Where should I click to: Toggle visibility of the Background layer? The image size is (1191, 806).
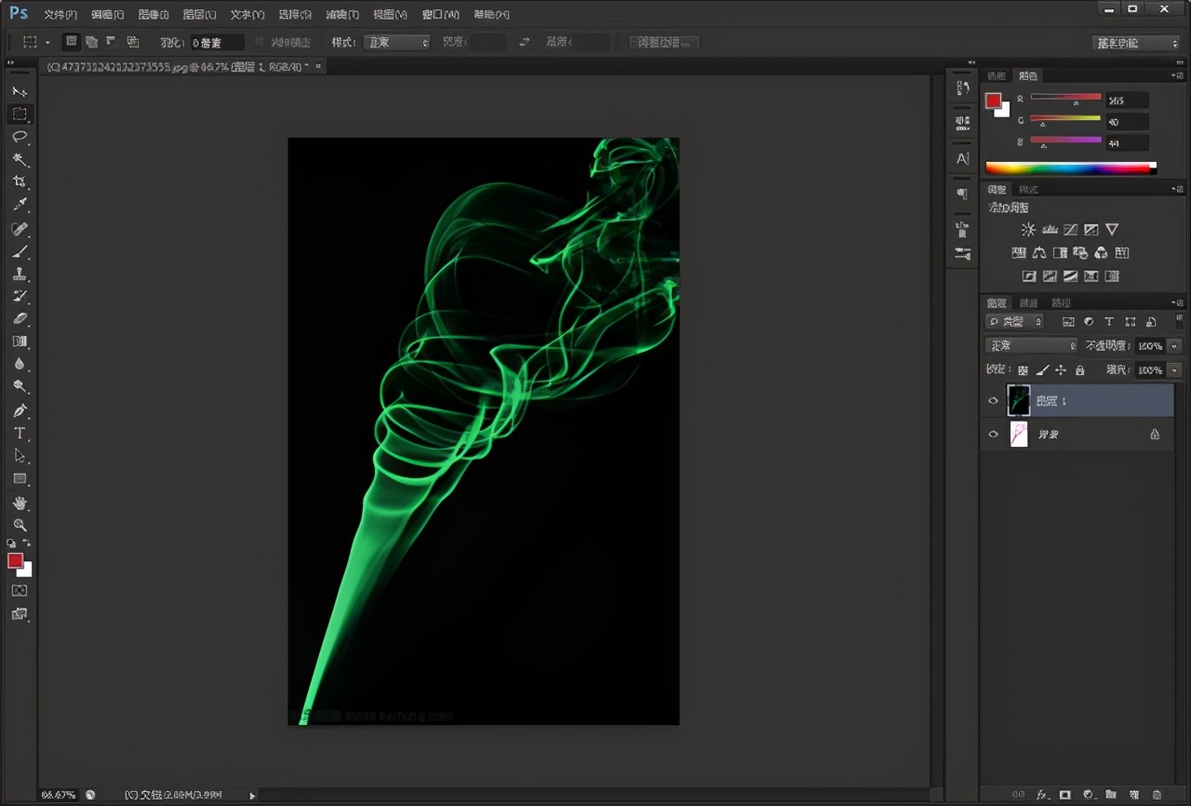pyautogui.click(x=993, y=435)
